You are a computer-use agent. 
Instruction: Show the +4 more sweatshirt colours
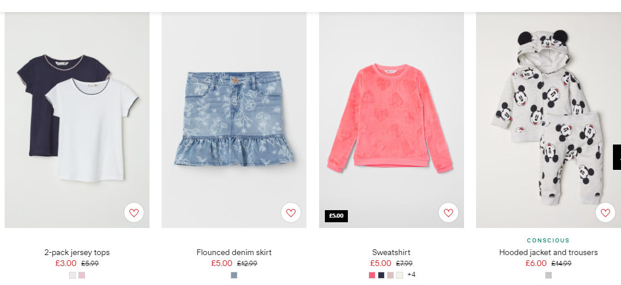tap(412, 275)
